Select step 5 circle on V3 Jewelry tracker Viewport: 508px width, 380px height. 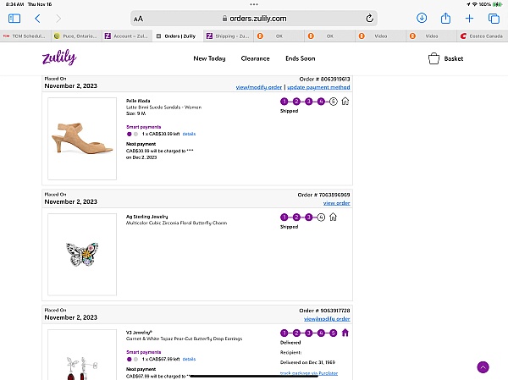[x=333, y=333]
